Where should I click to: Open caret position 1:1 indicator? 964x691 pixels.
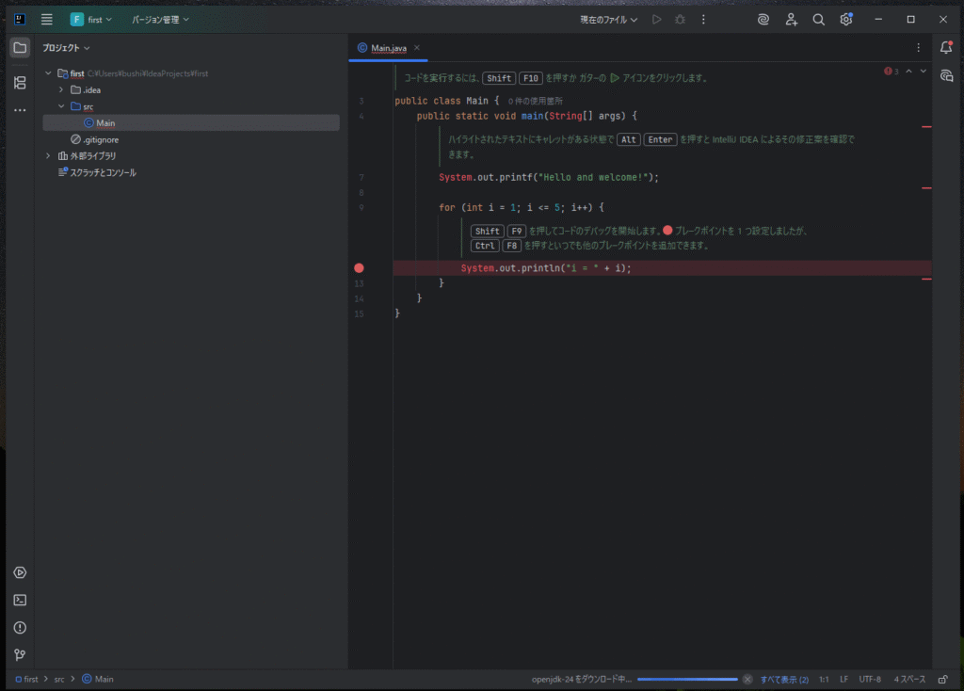[824, 680]
